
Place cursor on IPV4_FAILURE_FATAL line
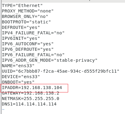33,33
